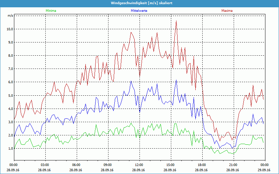Select the blue 'Mittelwerte' legend label
The width and height of the screenshot is (279, 174).
pos(139,11)
